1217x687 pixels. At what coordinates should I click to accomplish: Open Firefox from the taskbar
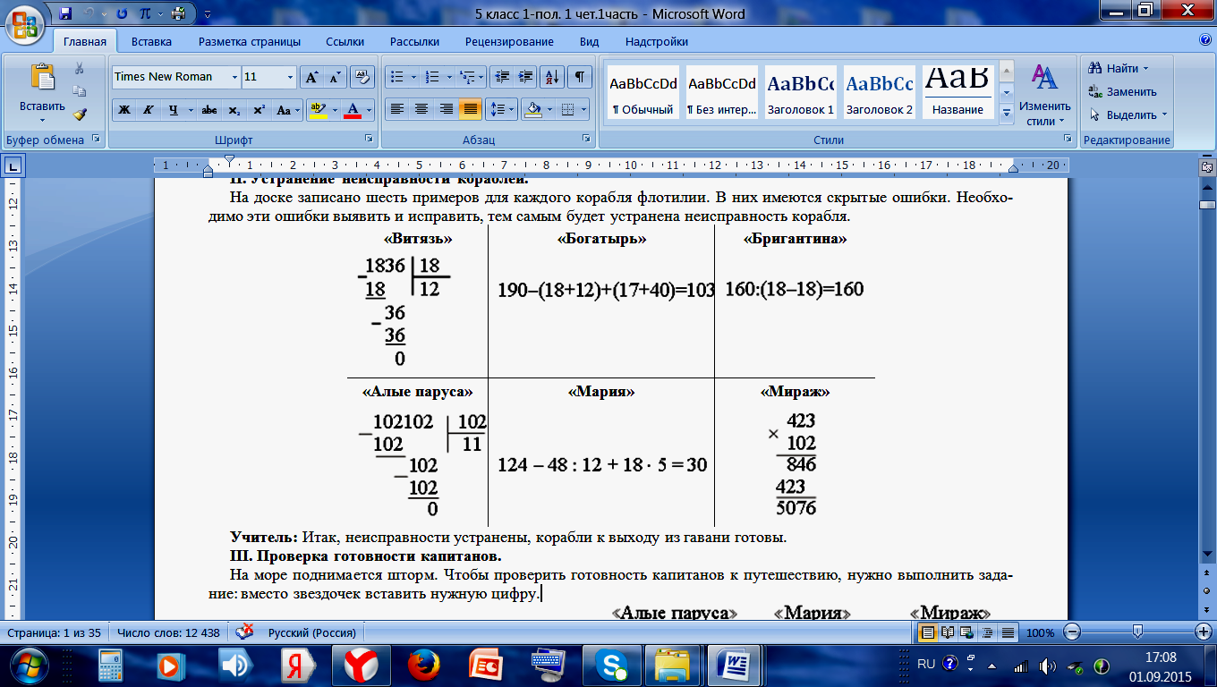pyautogui.click(x=424, y=665)
